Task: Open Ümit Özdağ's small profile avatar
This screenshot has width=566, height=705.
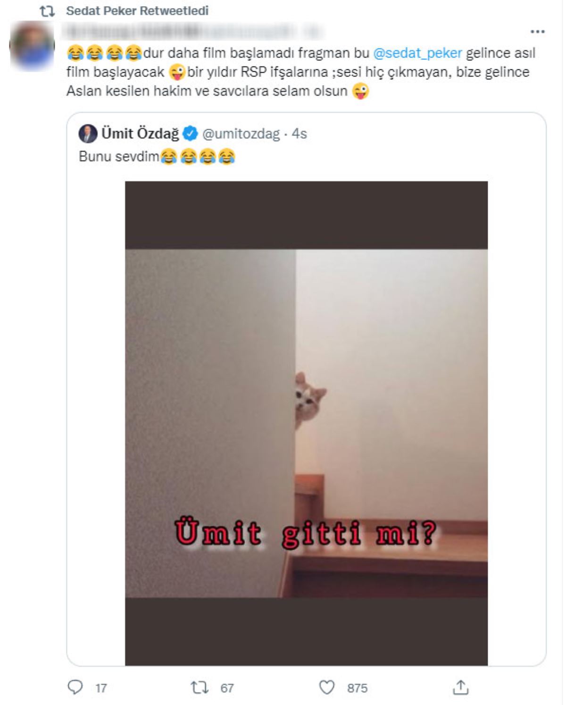Action: (x=88, y=134)
